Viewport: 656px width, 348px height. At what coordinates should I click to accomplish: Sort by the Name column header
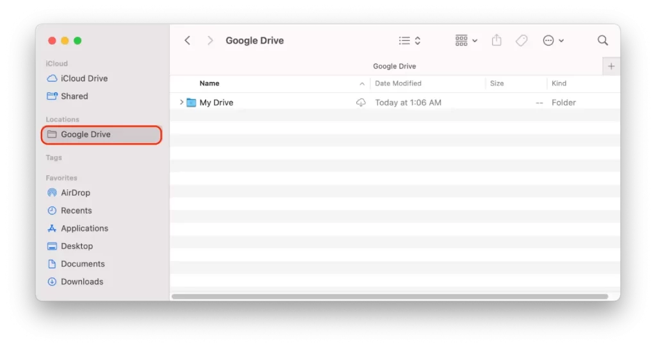pos(209,83)
